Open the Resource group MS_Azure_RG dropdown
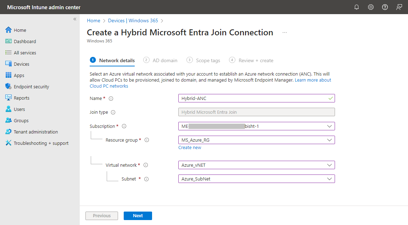The height and width of the screenshot is (225, 408). [x=257, y=140]
